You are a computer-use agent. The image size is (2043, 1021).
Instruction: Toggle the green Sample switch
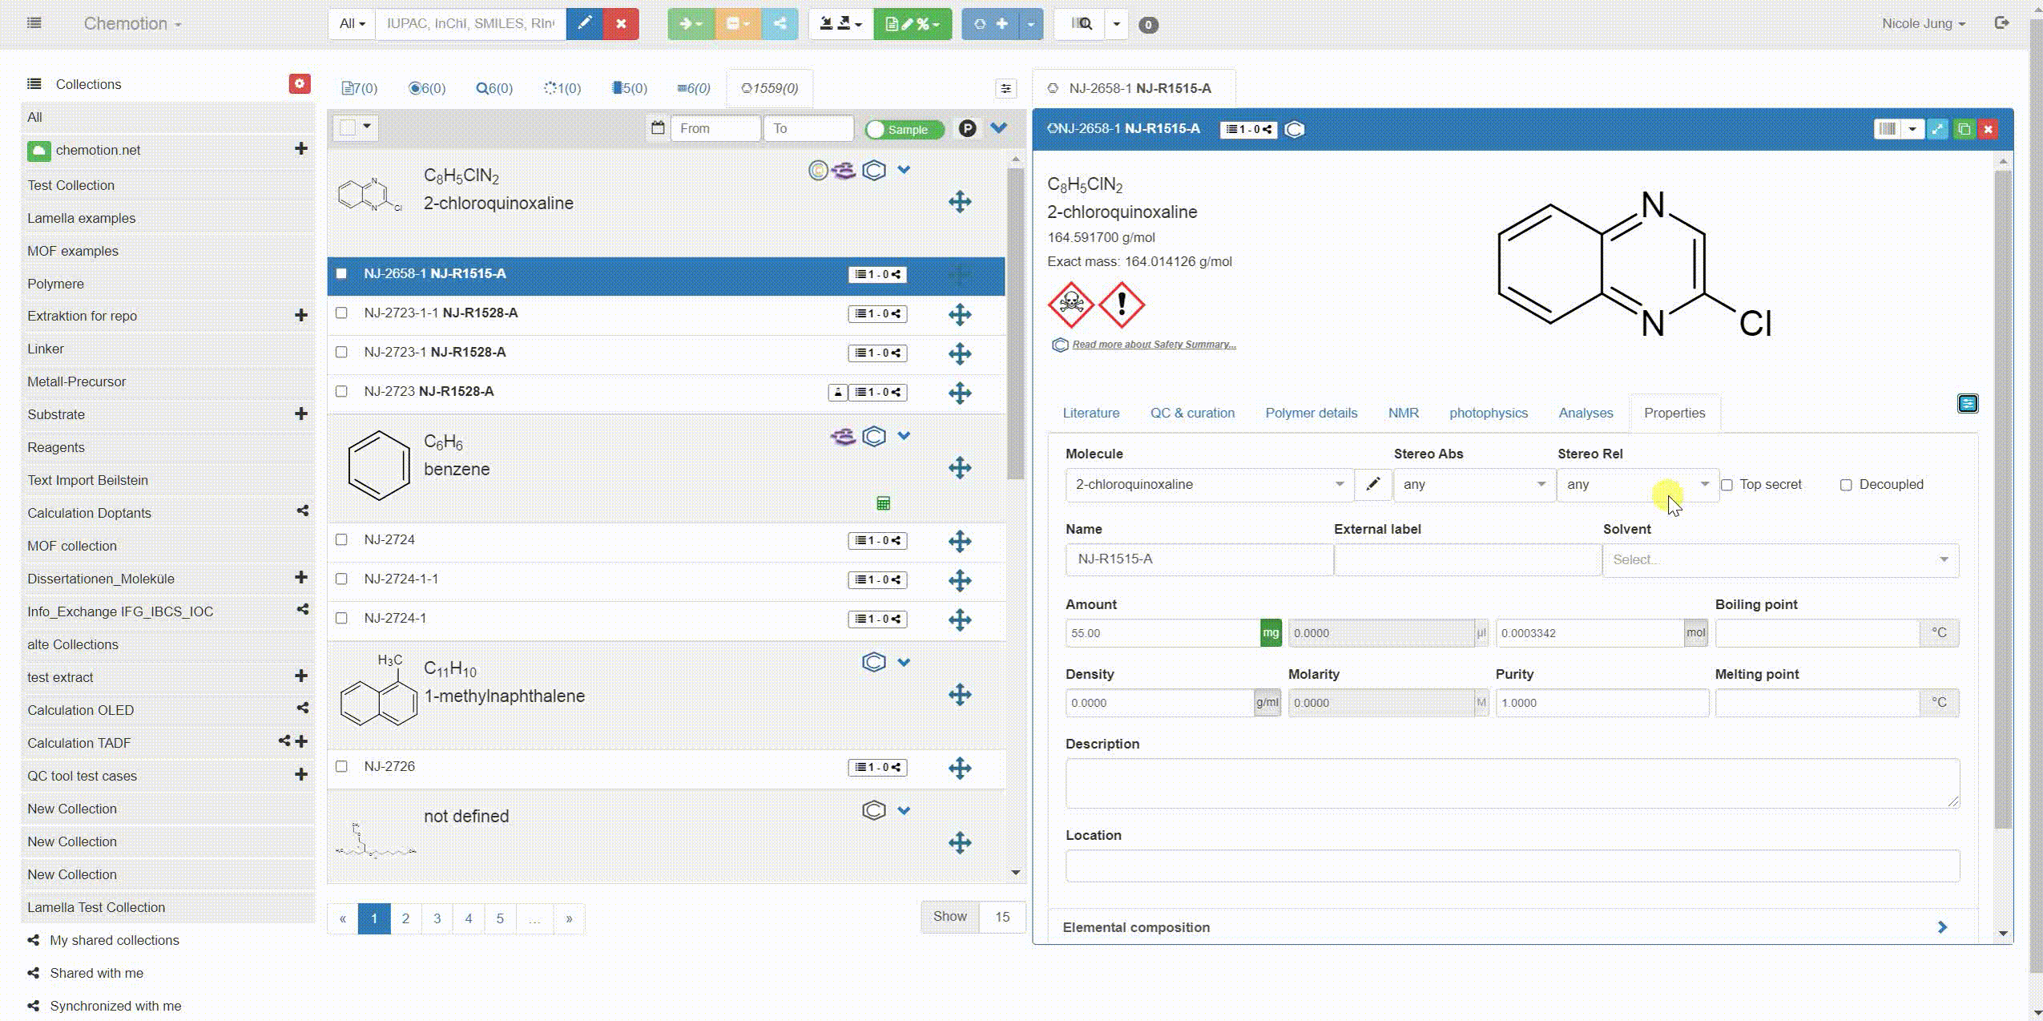pos(904,129)
